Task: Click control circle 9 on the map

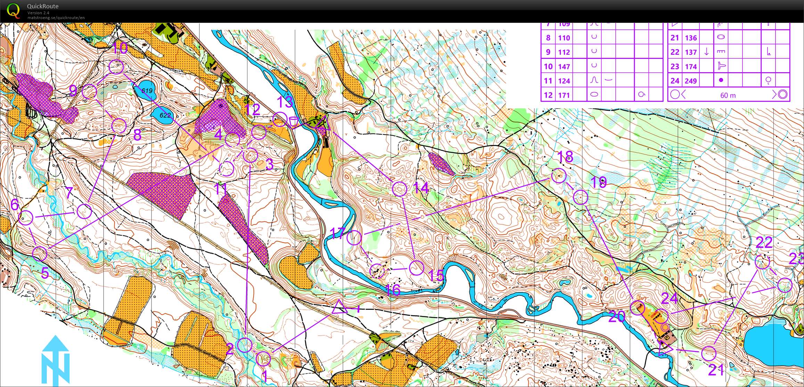Action: 89,92
